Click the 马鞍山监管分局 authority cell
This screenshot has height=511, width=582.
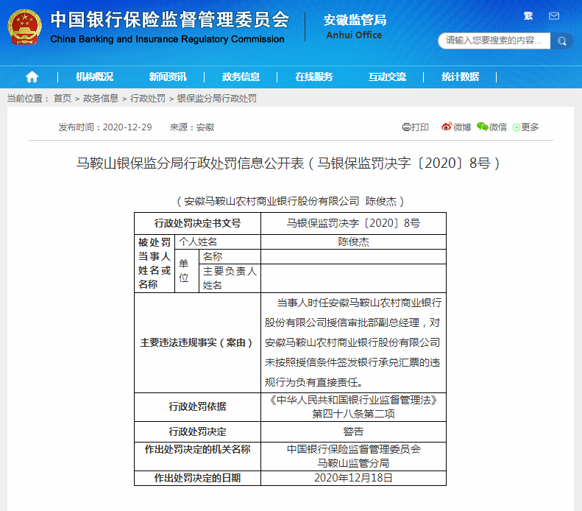coord(353,457)
